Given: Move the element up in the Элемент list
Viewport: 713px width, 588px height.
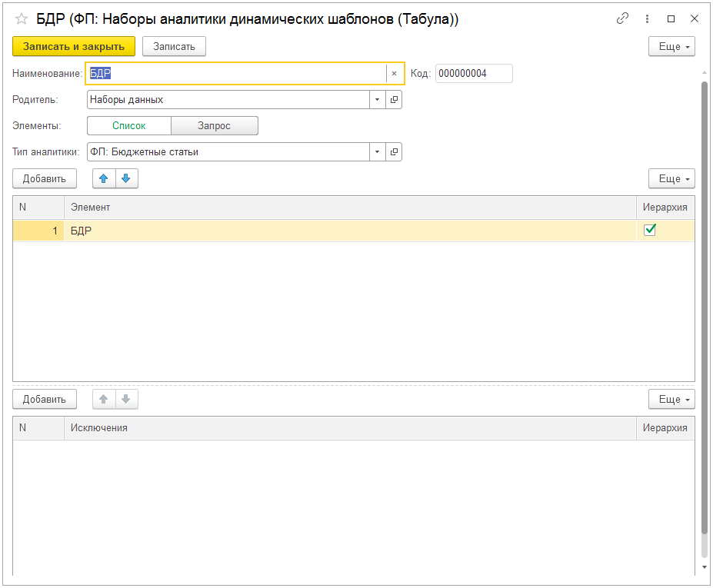Looking at the screenshot, I should pyautogui.click(x=104, y=178).
